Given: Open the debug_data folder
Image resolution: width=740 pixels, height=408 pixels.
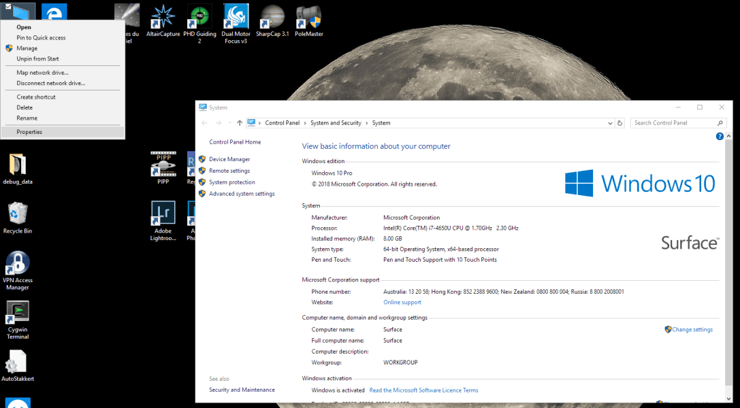Looking at the screenshot, I should click(17, 163).
